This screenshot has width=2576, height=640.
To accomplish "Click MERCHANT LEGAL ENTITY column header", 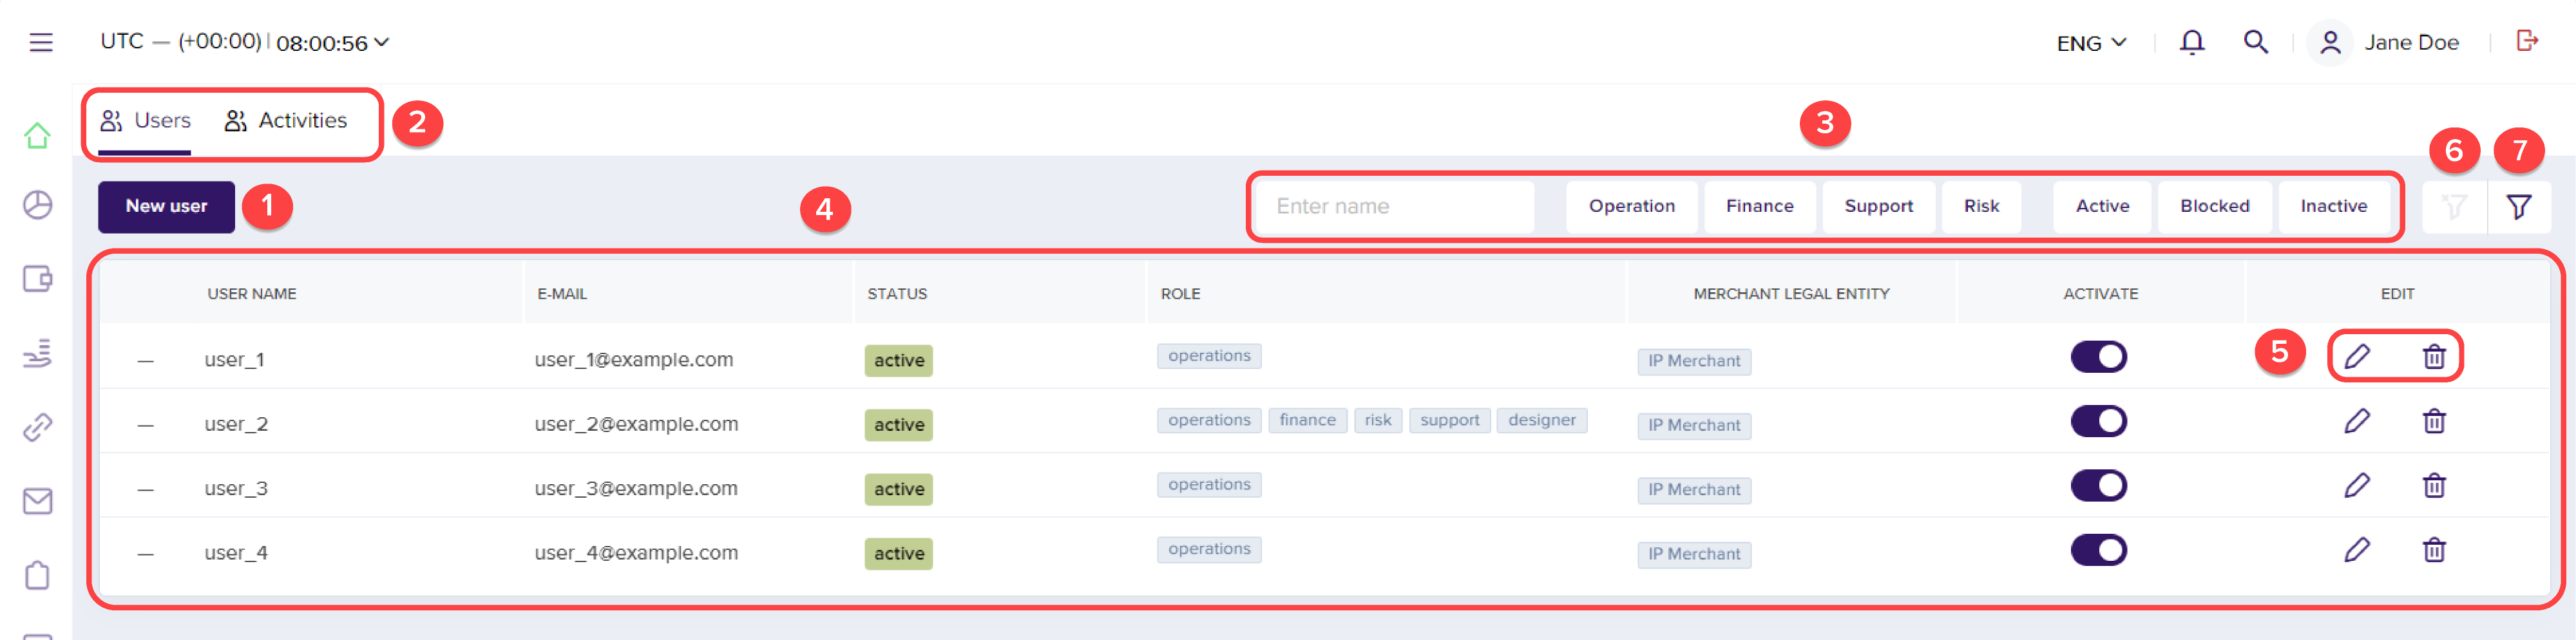I will [x=1791, y=294].
